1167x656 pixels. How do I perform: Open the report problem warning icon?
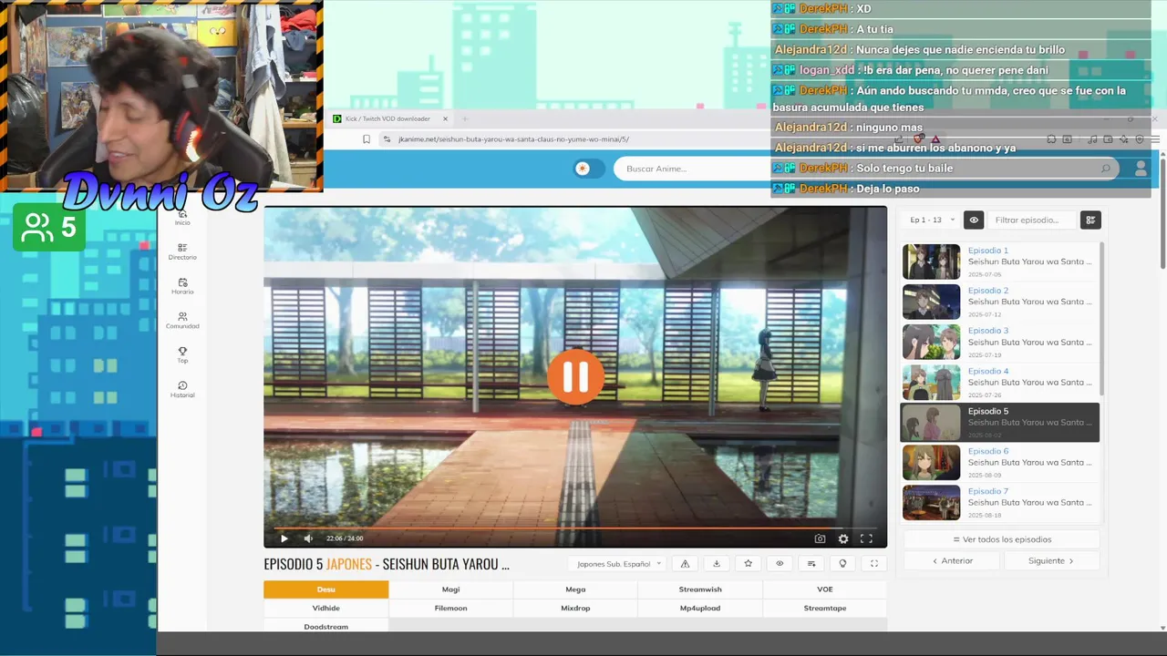685,564
